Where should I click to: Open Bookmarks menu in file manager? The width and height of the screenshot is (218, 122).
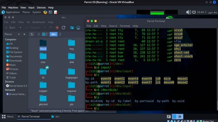pyautogui.click(x=38, y=22)
